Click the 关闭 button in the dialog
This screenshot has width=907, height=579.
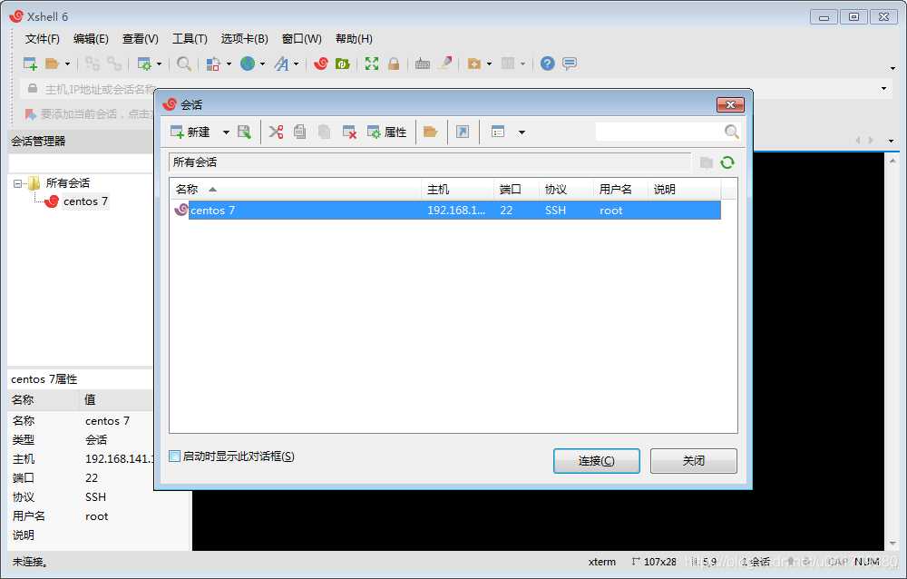point(694,461)
